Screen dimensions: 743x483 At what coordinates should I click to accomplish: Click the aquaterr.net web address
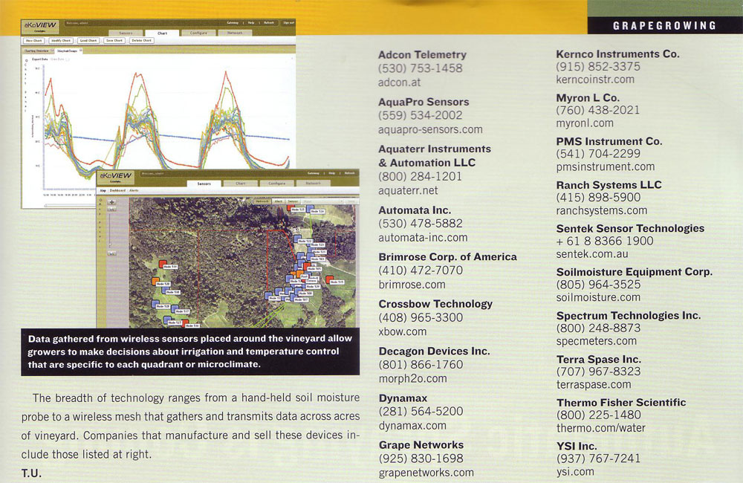(408, 190)
